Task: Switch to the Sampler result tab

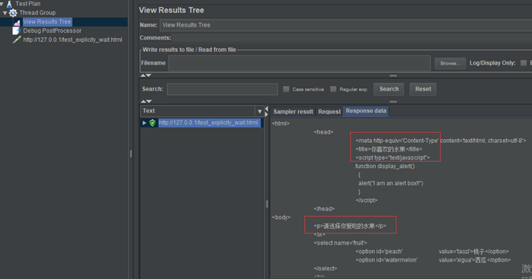Action: coord(293,112)
